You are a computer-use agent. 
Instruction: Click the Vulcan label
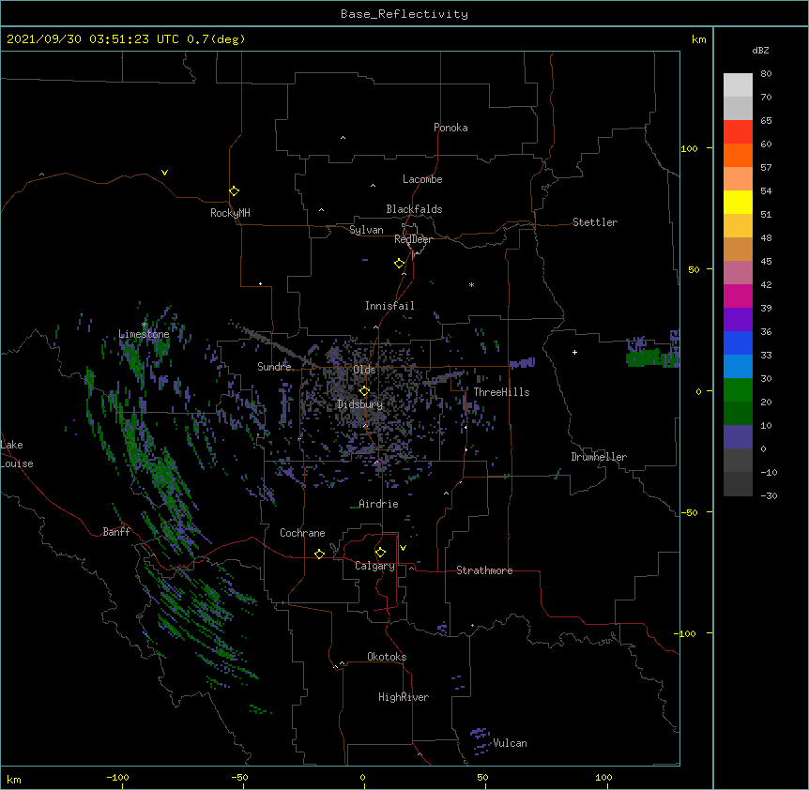(510, 743)
